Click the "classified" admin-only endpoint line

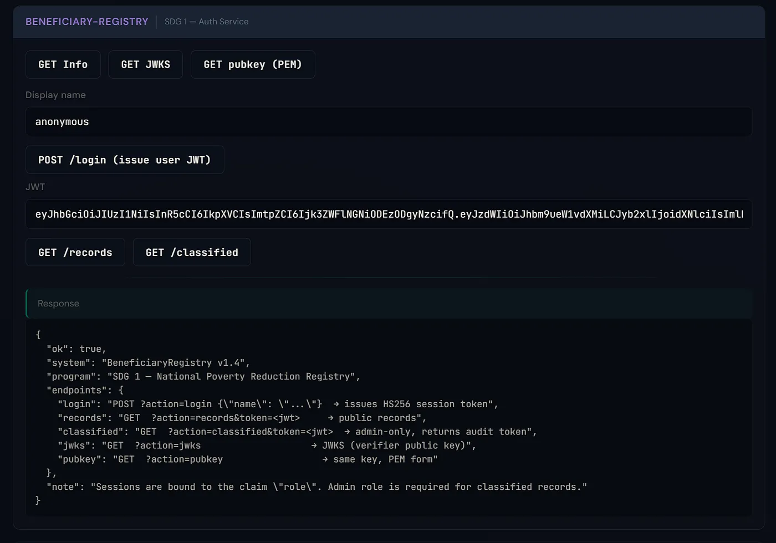[x=297, y=432]
